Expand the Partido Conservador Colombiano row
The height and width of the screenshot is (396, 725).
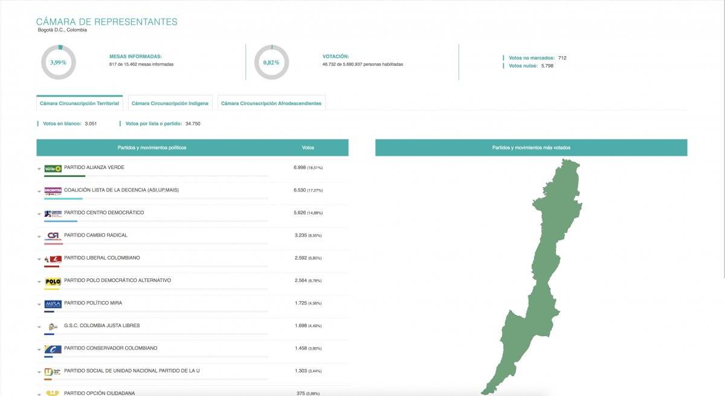pos(39,350)
